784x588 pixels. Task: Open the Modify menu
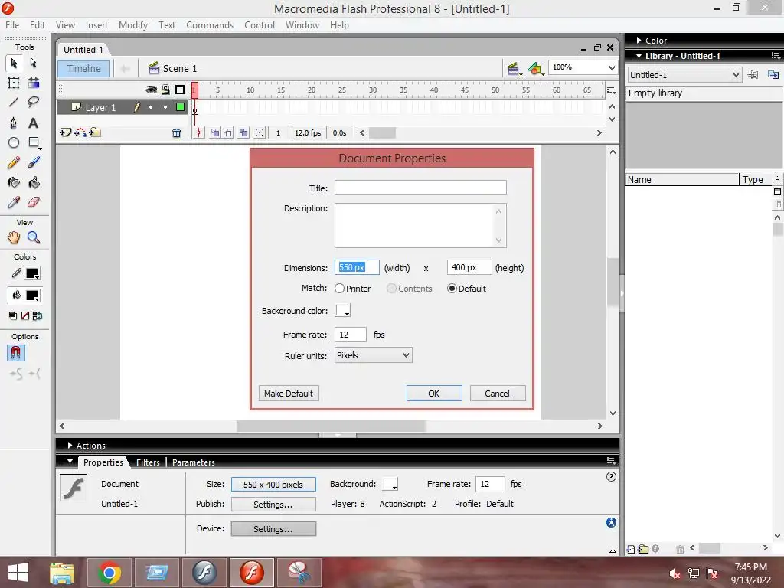[133, 25]
